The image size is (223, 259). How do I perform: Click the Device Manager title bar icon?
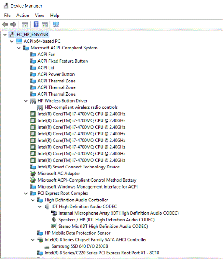(x=6, y=6)
